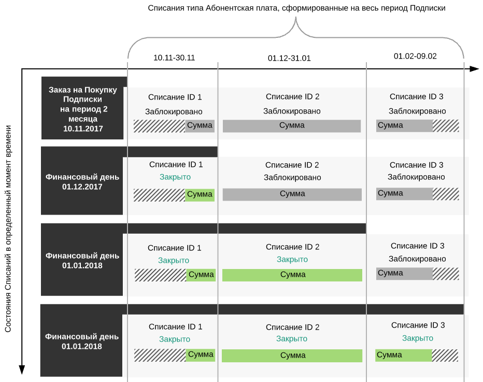
Task: Click the arrowhead at bottom of vertical axis
Action: (22, 369)
